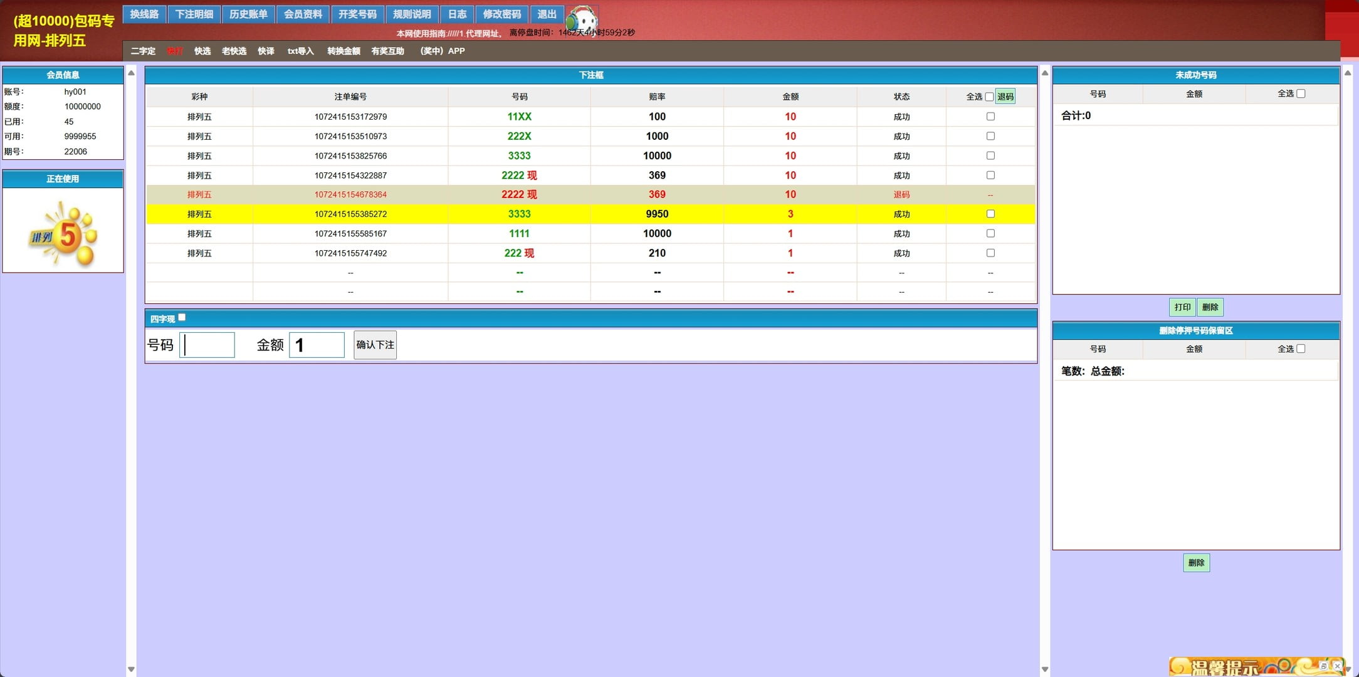The height and width of the screenshot is (677, 1359).
Task: Toggle 全选 in the 未成功号码 panel
Action: (x=1301, y=93)
